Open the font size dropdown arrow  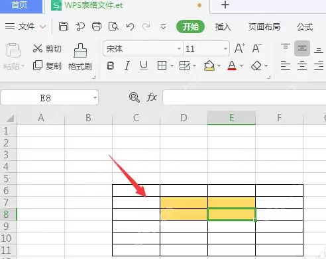[225, 48]
